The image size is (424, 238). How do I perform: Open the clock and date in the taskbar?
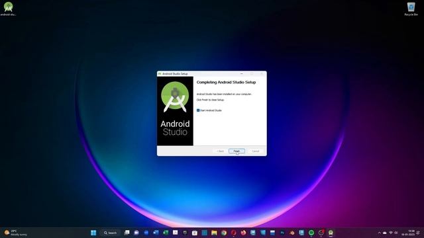pyautogui.click(x=408, y=233)
